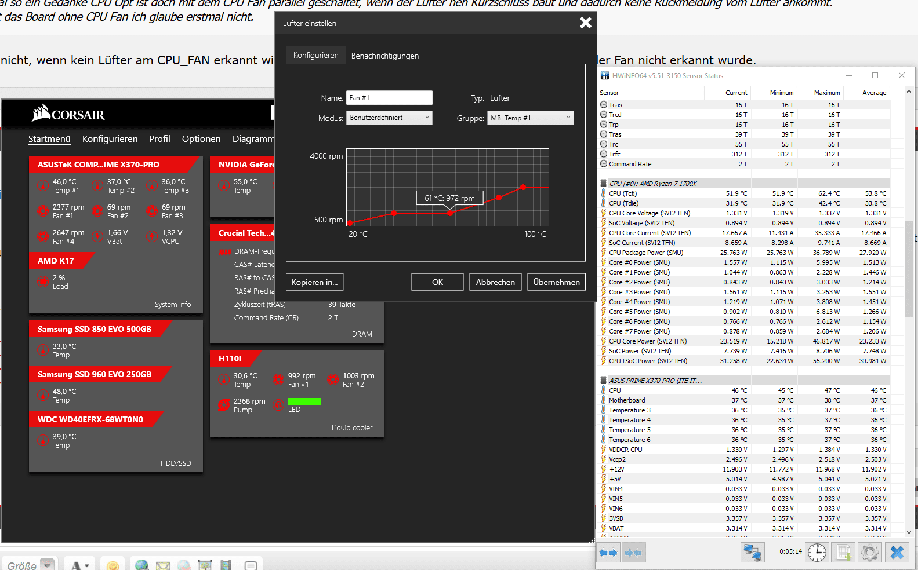Viewport: 918px width, 570px height.
Task: Click HWiNFO network monitors icon
Action: [x=752, y=553]
